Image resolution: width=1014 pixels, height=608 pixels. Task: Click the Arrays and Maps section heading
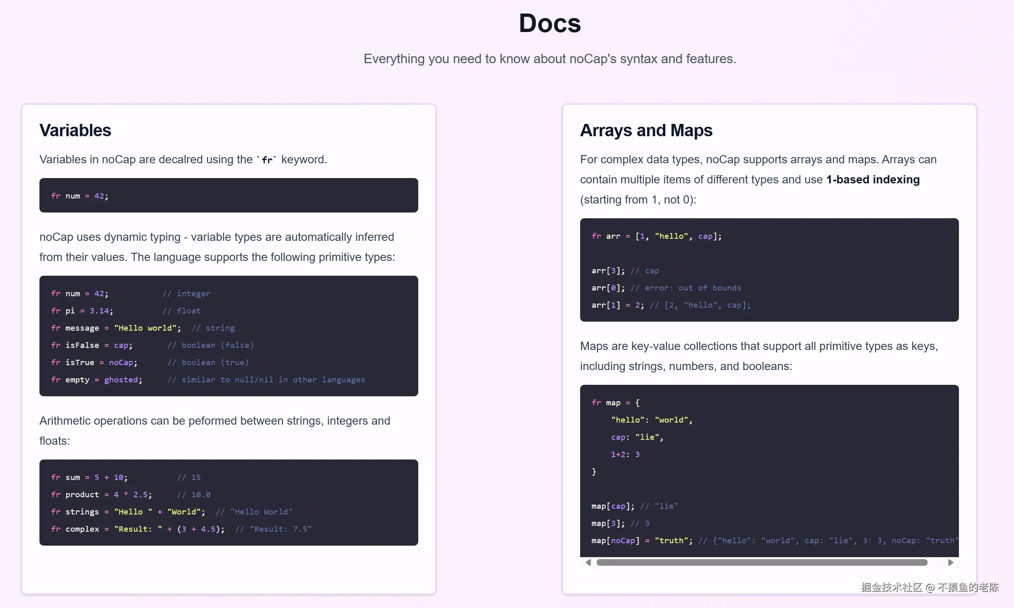[x=646, y=130]
